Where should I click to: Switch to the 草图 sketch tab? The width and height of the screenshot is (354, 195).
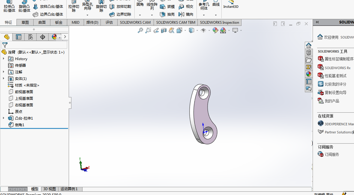[25, 23]
